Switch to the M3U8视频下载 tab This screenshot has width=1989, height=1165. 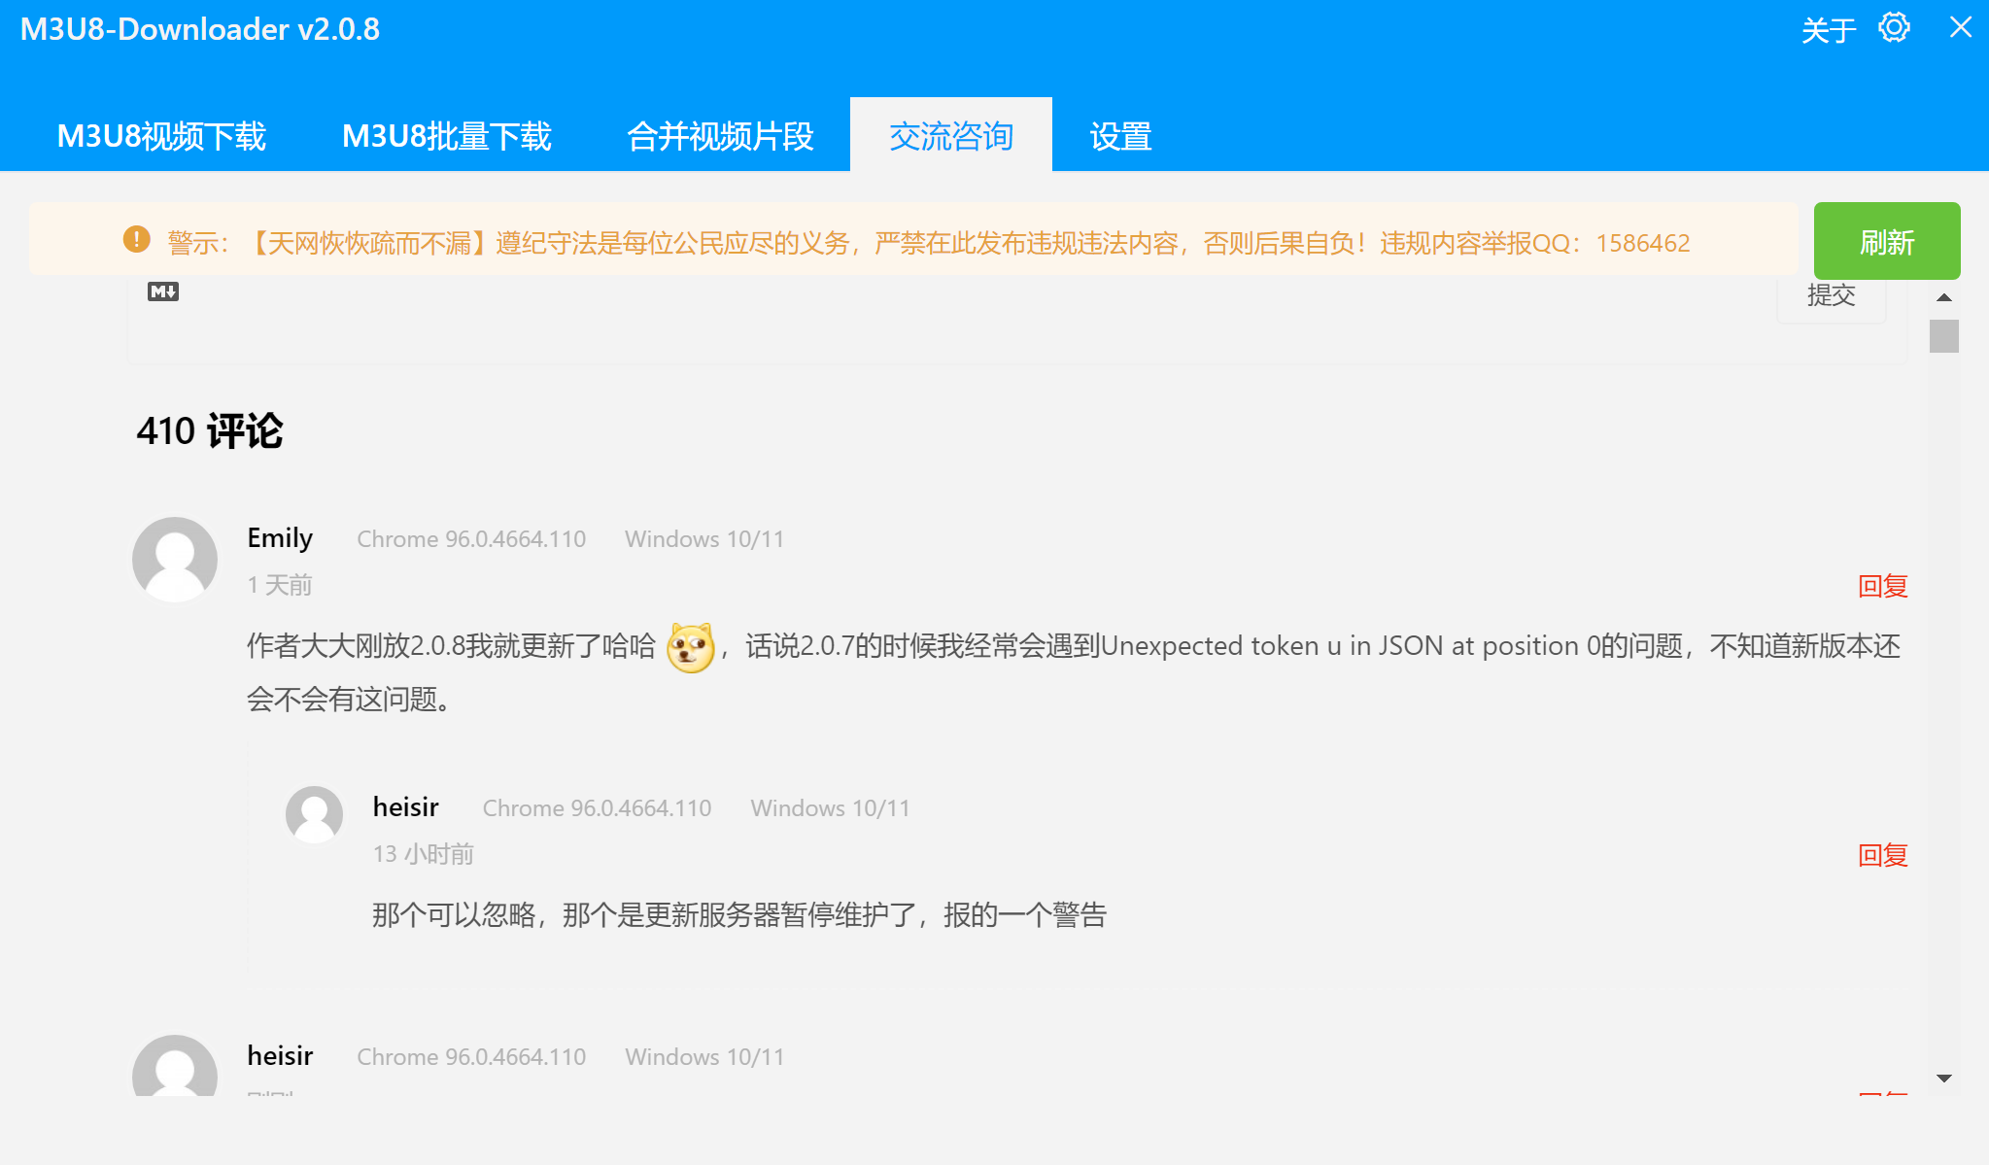(161, 136)
